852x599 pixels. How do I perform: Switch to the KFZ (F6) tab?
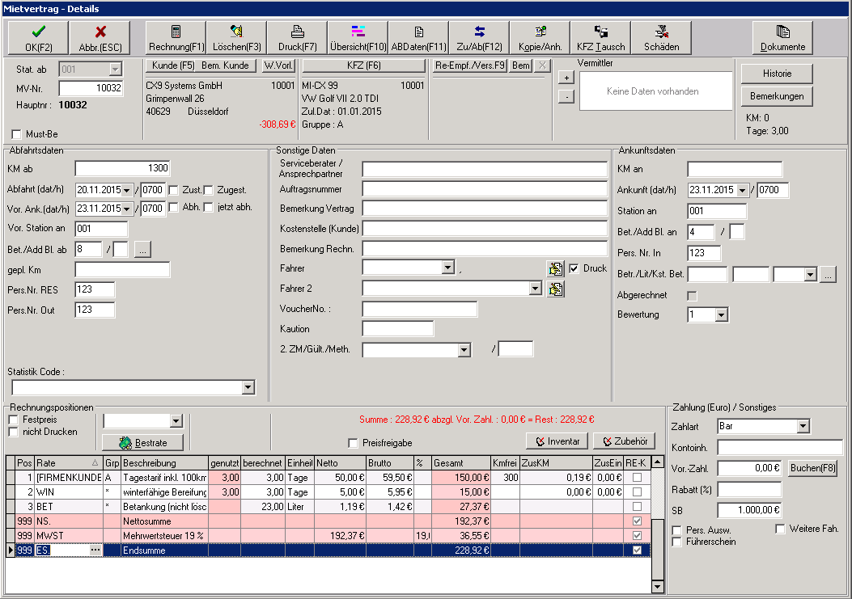367,66
